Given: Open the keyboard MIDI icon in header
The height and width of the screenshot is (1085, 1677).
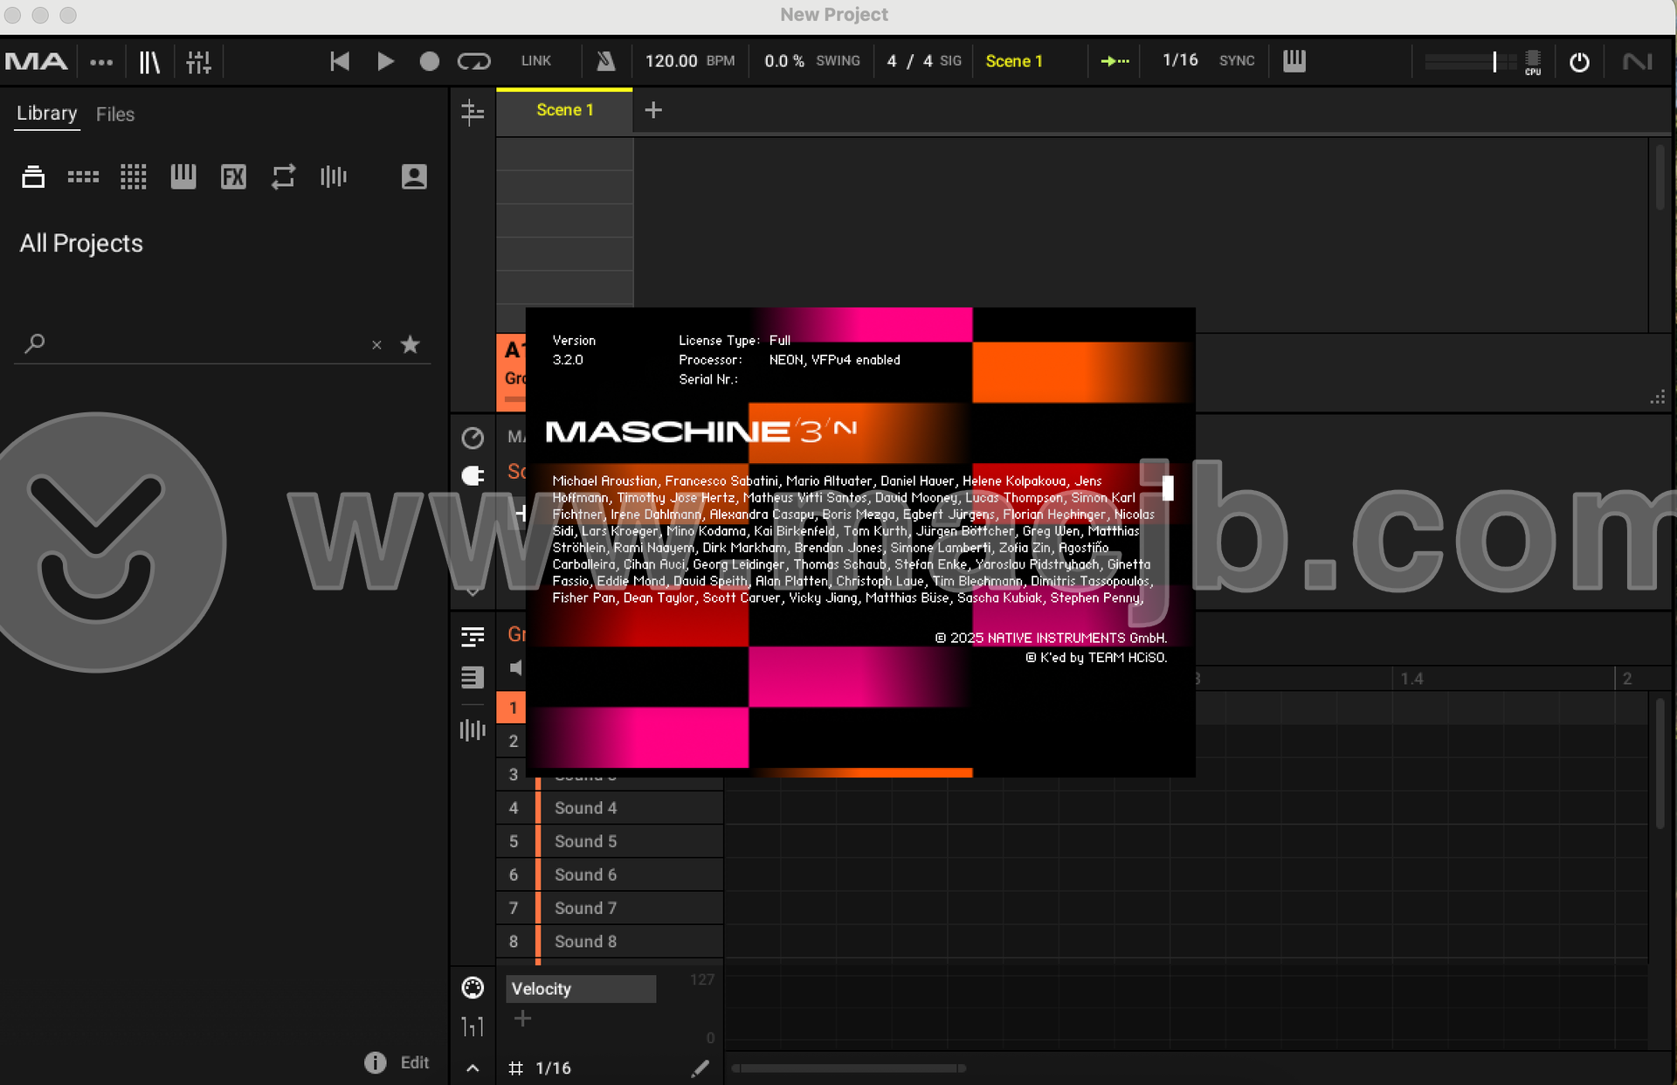Looking at the screenshot, I should click(1294, 61).
